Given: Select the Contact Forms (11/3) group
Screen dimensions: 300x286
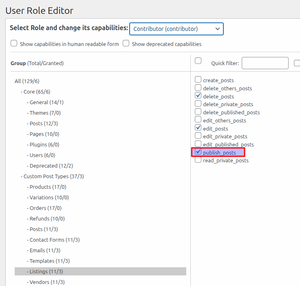Looking at the screenshot, I should click(x=54, y=240).
